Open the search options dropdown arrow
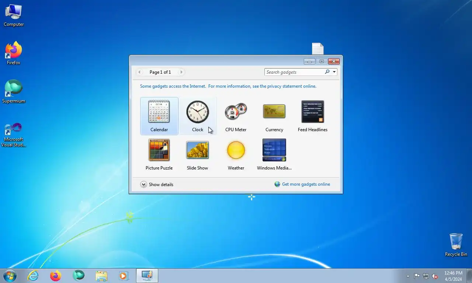472x283 pixels. click(334, 72)
